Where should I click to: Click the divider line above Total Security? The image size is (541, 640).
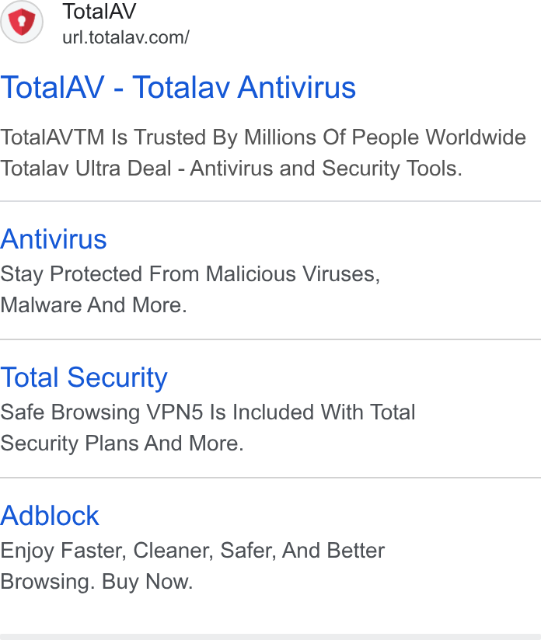click(270, 339)
